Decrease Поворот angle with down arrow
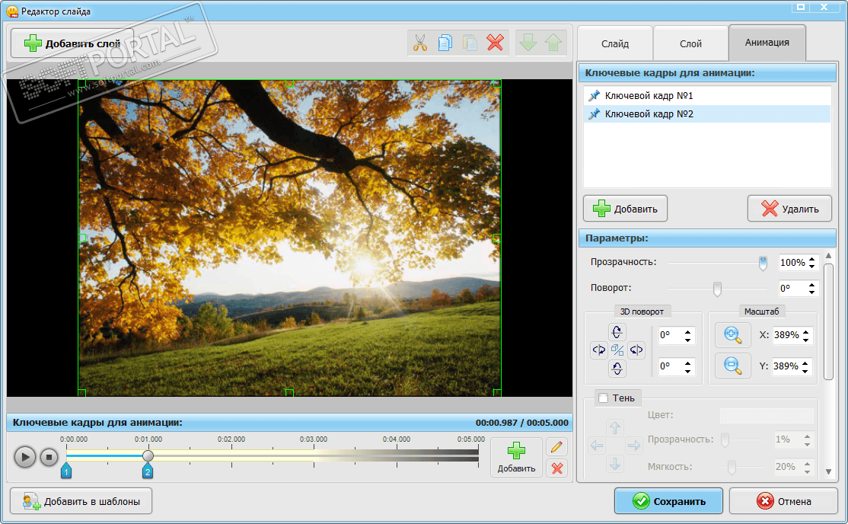Viewport: 848px width, 524px height. [812, 293]
